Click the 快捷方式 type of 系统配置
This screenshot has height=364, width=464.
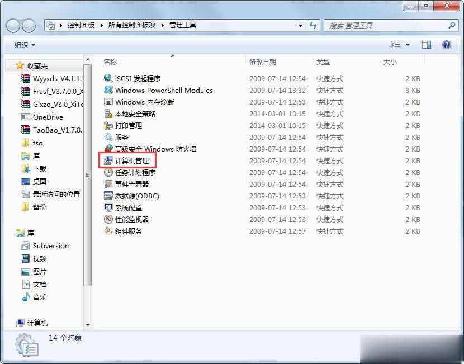(330, 208)
